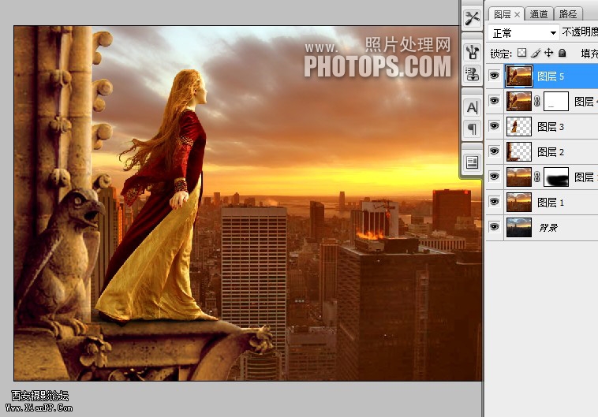Select the 图层 1 layer thumbnail
This screenshot has height=417, width=598.
(x=518, y=202)
